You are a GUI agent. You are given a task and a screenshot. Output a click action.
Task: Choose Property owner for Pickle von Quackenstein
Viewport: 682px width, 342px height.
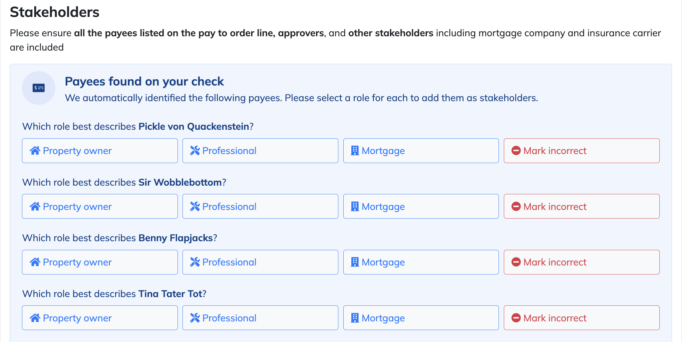click(100, 151)
